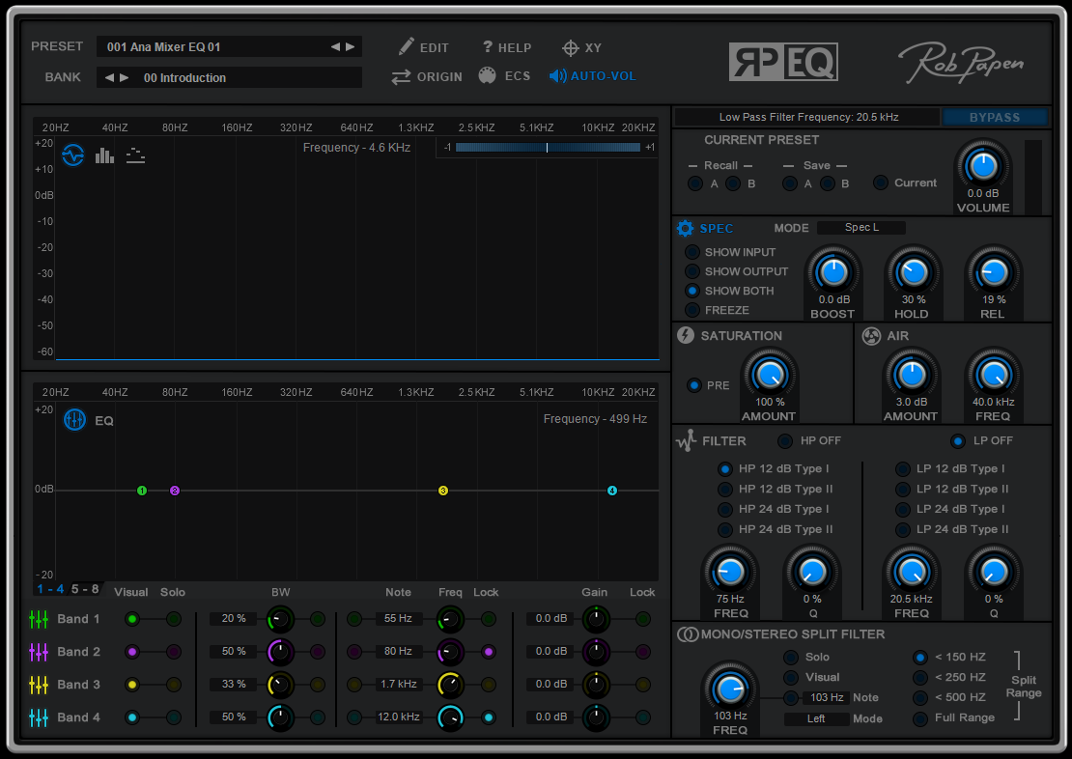Click the purple Band 2 sliders icon
The width and height of the screenshot is (1072, 759).
click(x=39, y=653)
